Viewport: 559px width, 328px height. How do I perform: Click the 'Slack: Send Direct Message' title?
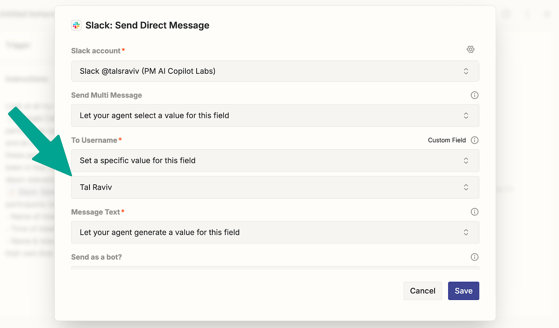147,25
